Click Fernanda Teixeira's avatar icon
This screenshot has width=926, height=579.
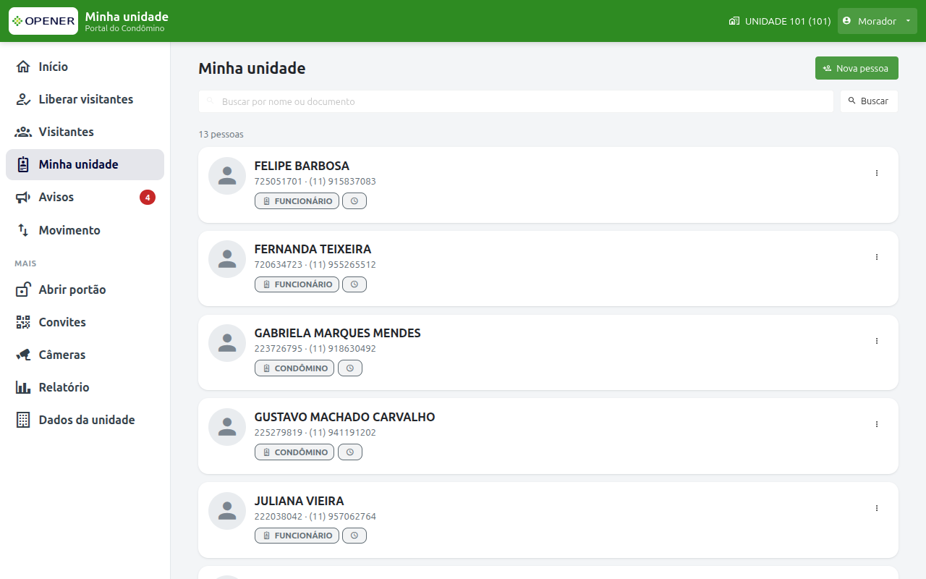(x=227, y=259)
